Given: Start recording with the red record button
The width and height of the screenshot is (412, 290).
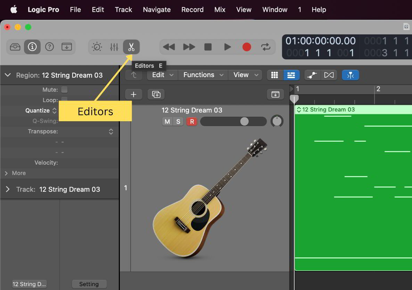Looking at the screenshot, I should [247, 47].
